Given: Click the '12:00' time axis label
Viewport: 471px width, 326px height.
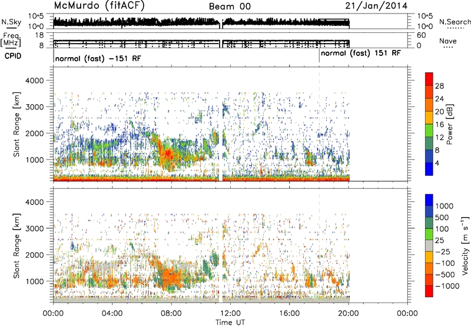Looking at the screenshot, I should click(x=230, y=314).
